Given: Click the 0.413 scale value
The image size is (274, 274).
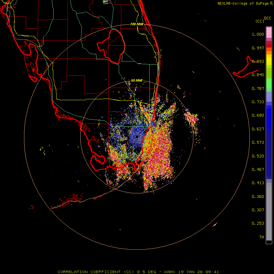Looking at the screenshot, I should coord(258,183).
